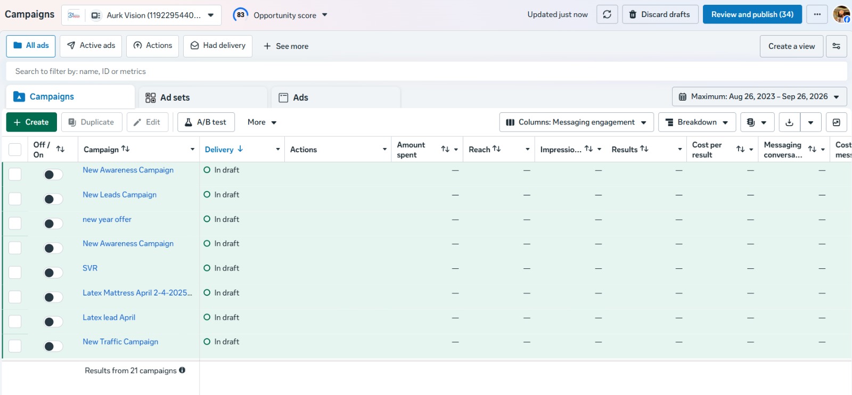
Task: Select the Active ads filter view
Action: point(91,46)
